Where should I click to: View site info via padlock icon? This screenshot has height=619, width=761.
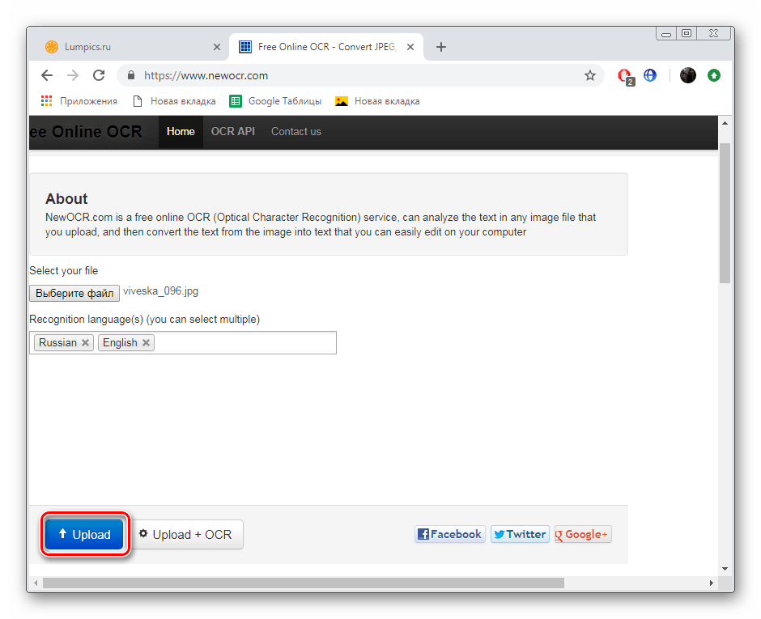pos(130,75)
